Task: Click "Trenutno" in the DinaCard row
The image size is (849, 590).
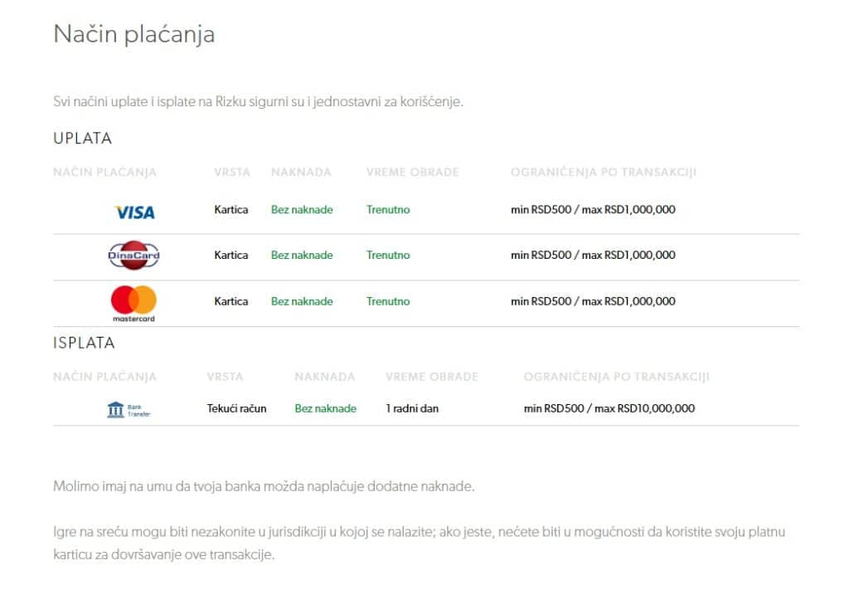Action: pyautogui.click(x=388, y=256)
